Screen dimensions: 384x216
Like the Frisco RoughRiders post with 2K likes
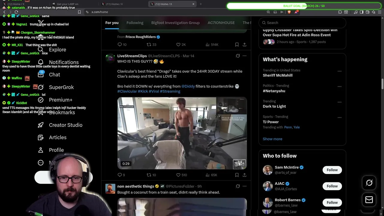(181, 44)
